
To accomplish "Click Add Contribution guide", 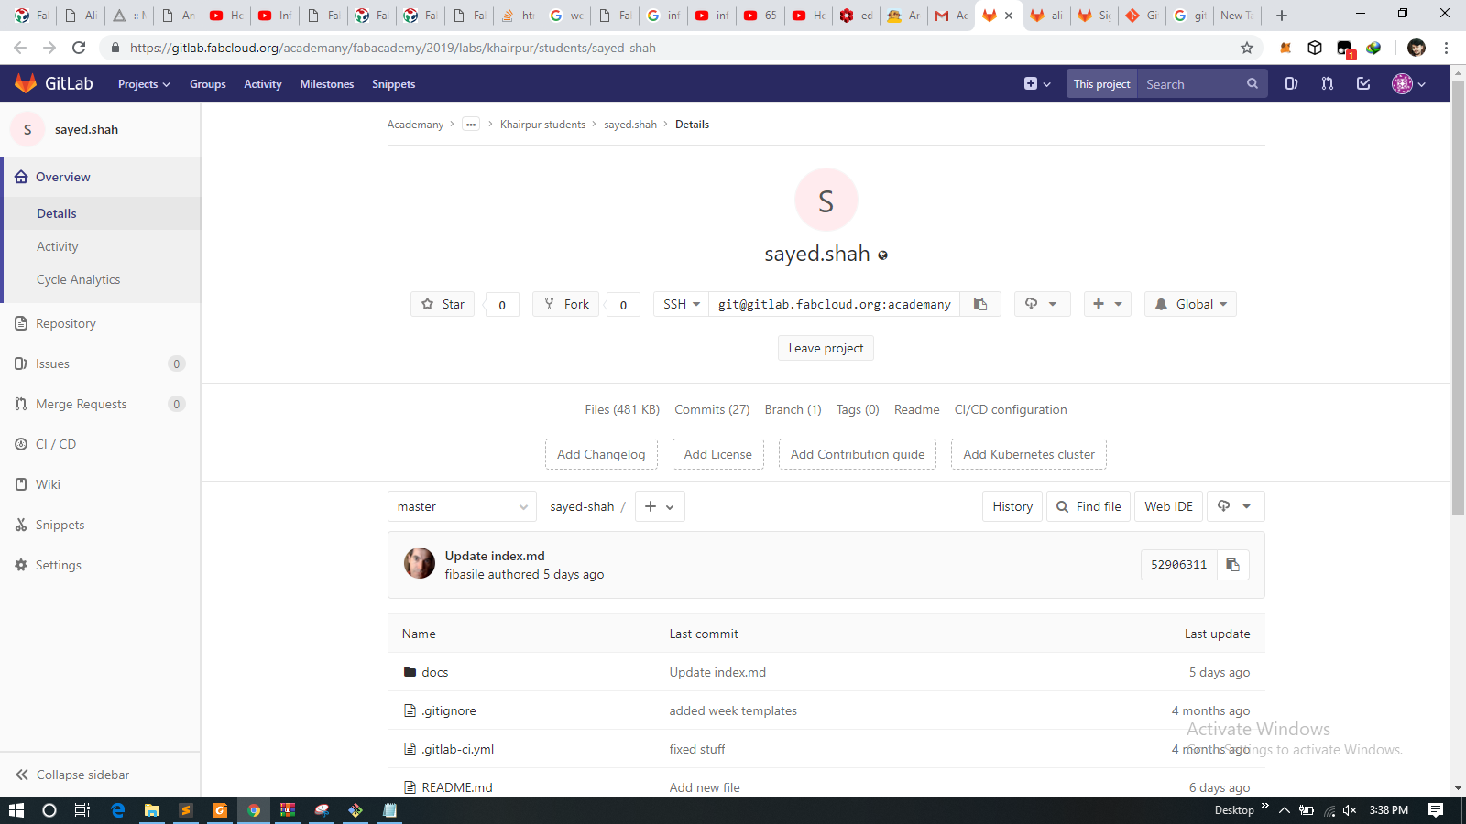I will pos(858,454).
